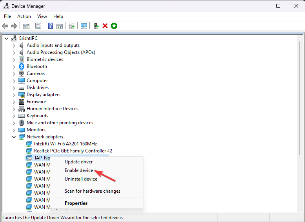Click the Mice and pointing devices icon

(22, 123)
